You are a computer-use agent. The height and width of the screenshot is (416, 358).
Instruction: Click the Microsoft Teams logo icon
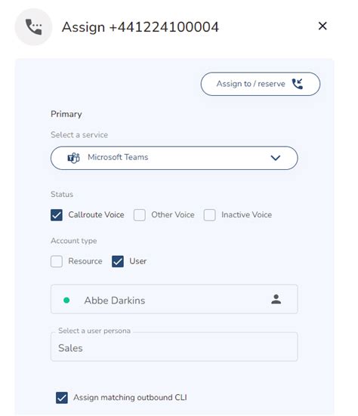click(x=73, y=158)
